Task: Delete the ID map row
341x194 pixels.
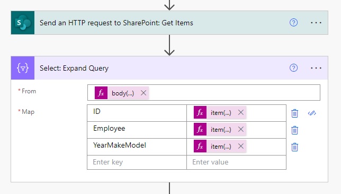Action: point(295,113)
